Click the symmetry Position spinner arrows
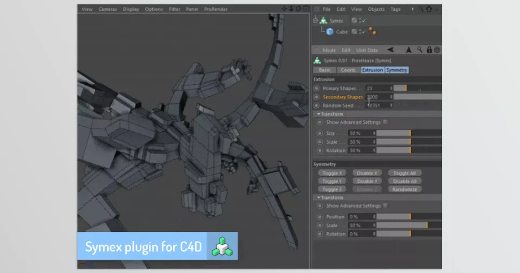Screen dimensions: 520x273 (374, 217)
